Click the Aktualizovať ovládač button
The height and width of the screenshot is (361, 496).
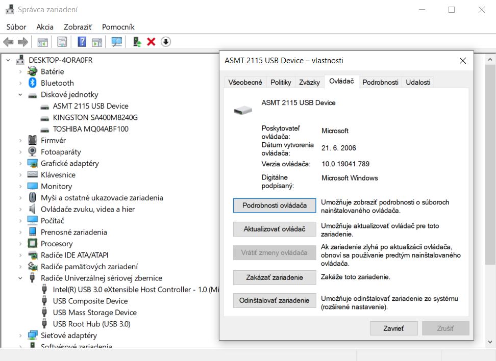point(274,229)
